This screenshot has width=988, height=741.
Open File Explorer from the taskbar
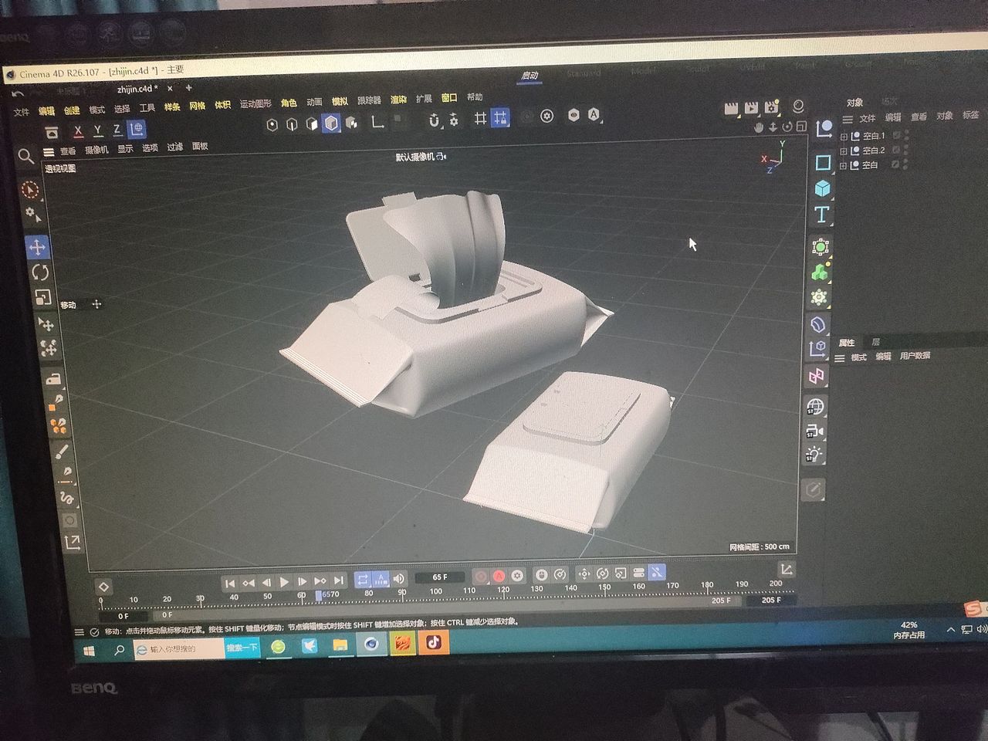(x=340, y=645)
